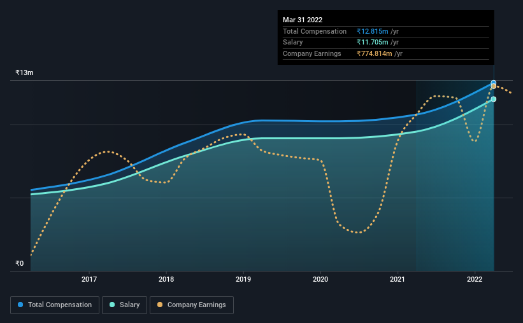Click the ₹13m y-axis label
Image resolution: width=523 pixels, height=323 pixels.
point(24,72)
